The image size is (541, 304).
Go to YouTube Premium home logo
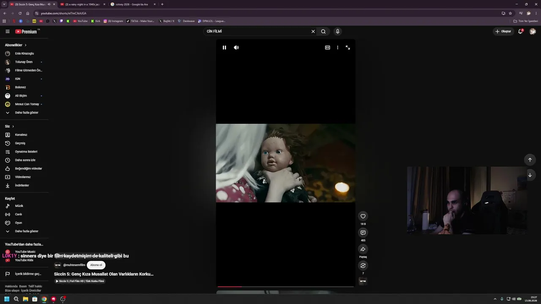pos(26,31)
